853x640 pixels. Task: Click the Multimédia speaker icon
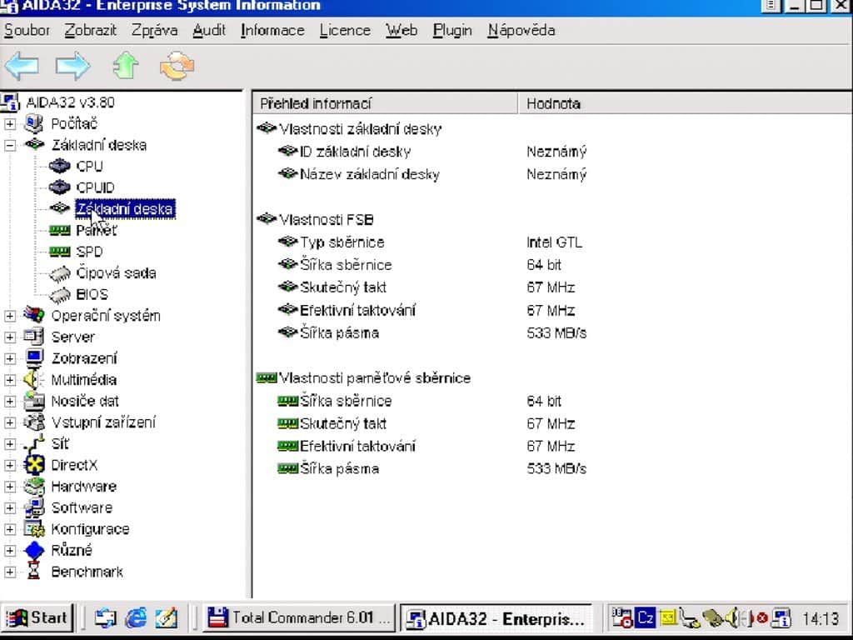click(33, 379)
